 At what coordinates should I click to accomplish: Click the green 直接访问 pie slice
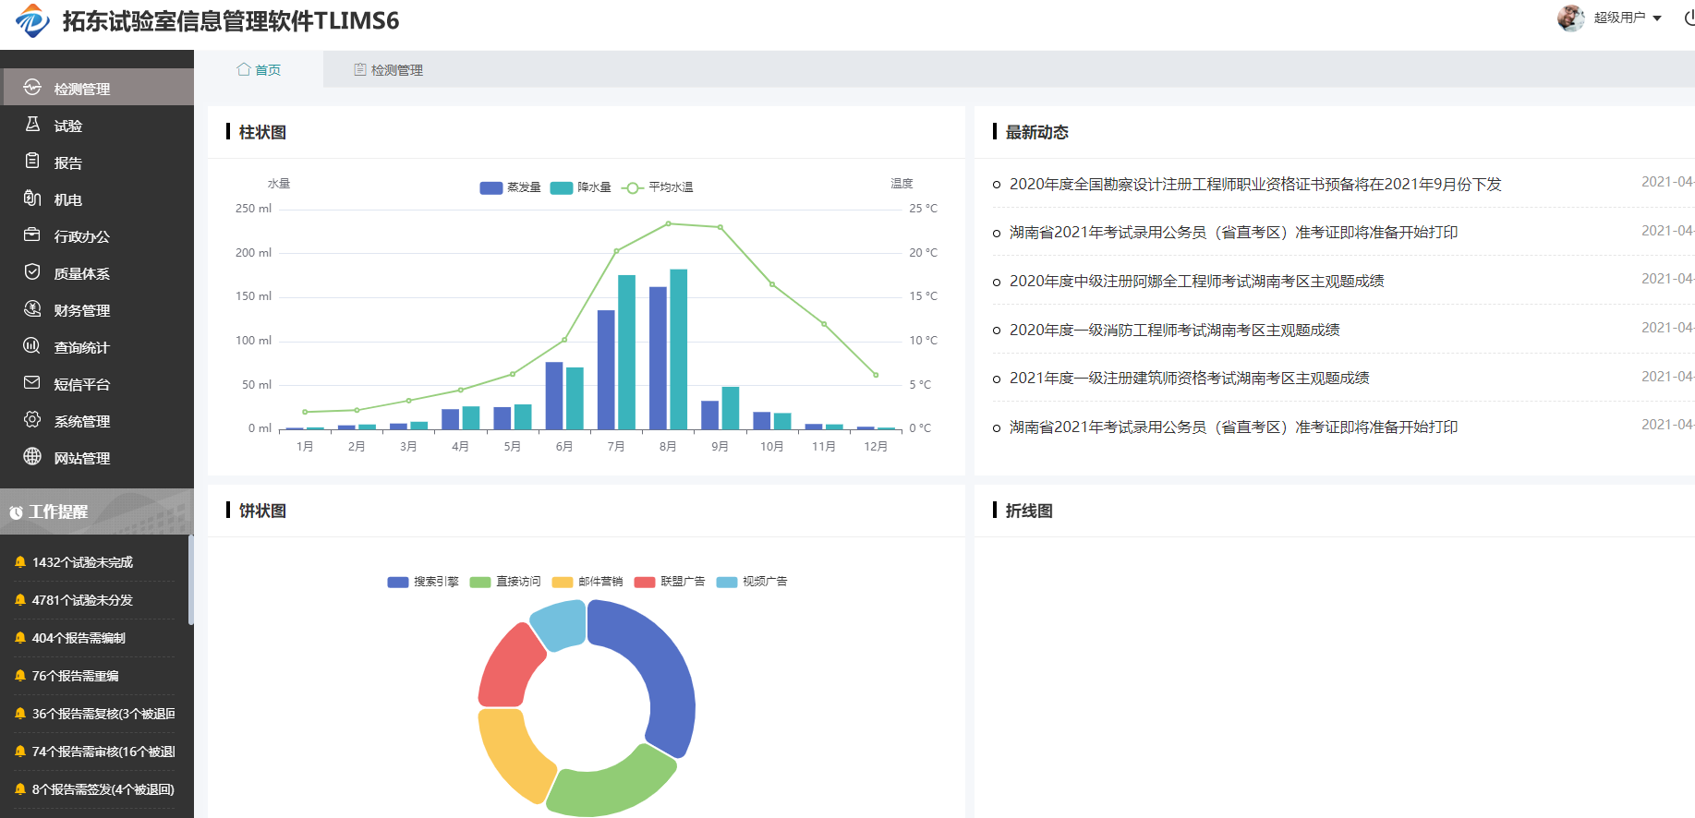tap(614, 783)
